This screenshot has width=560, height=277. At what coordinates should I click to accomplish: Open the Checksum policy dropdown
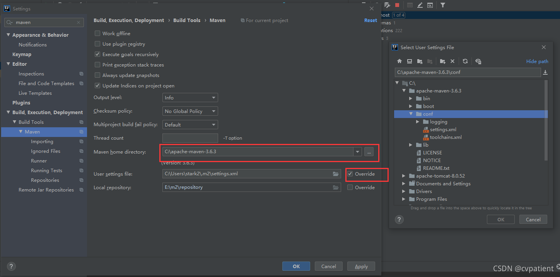(190, 111)
